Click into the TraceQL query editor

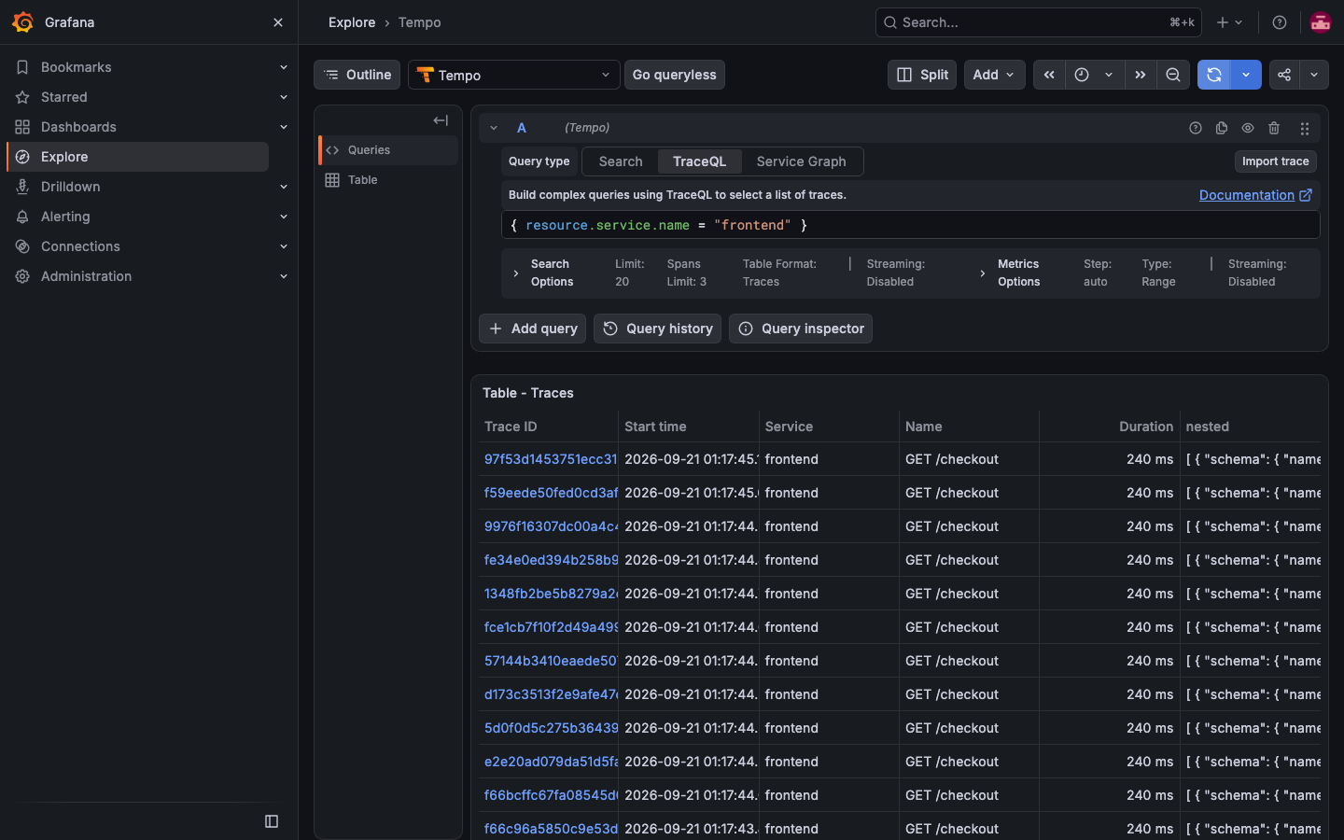(910, 225)
